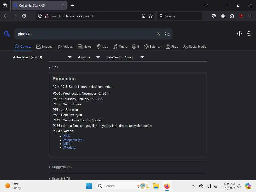Click the SearXNG magnifier logo
The image size is (256, 192).
pos(7,34)
